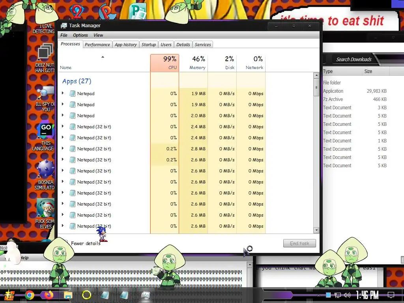Launch Firefox from the taskbar
This screenshot has height=303, width=404.
tap(49, 295)
